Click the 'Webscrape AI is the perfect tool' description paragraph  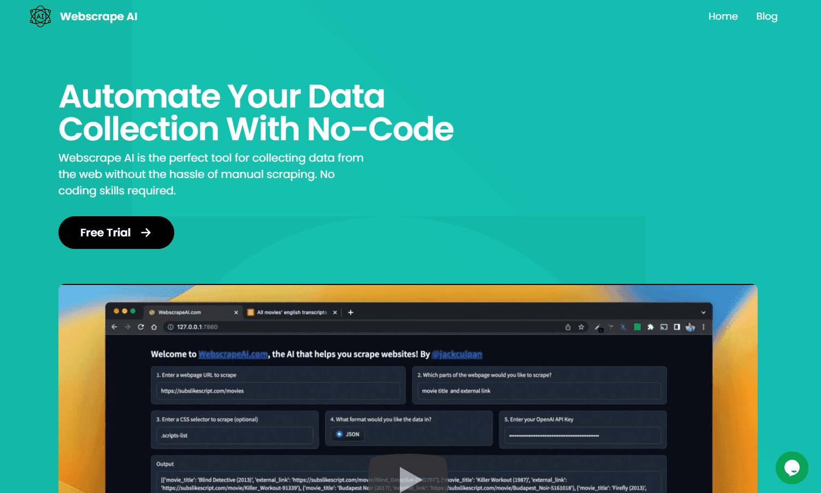tap(211, 174)
